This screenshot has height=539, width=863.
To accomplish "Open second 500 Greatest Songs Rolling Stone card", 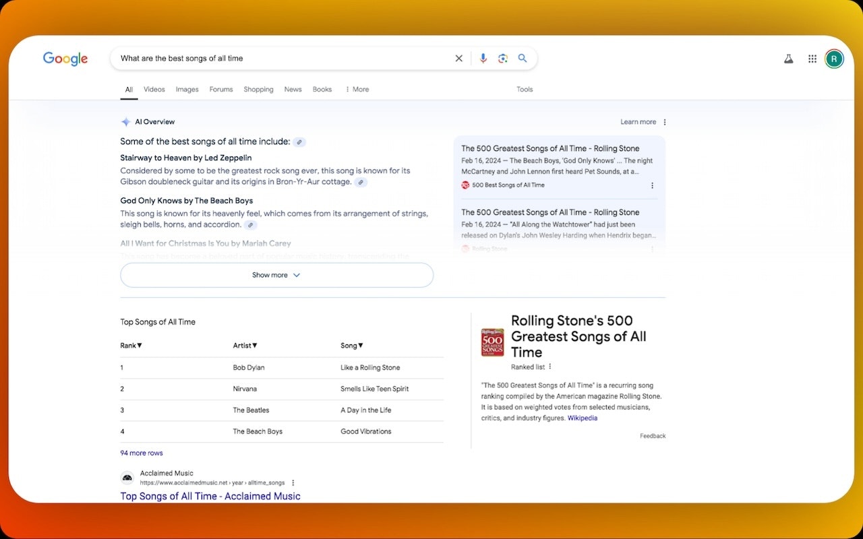I will 550,213.
